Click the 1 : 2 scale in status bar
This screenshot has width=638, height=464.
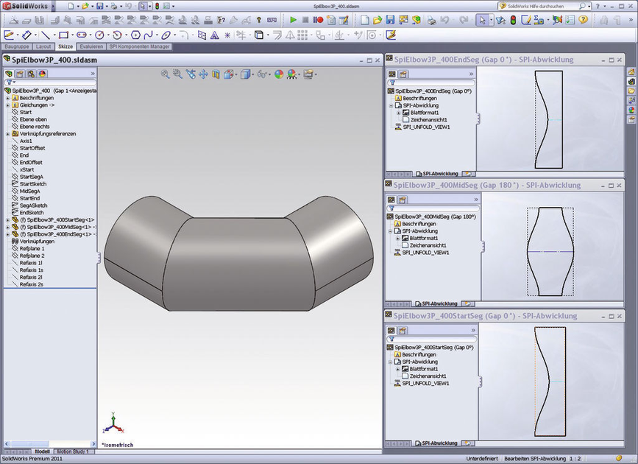575,459
